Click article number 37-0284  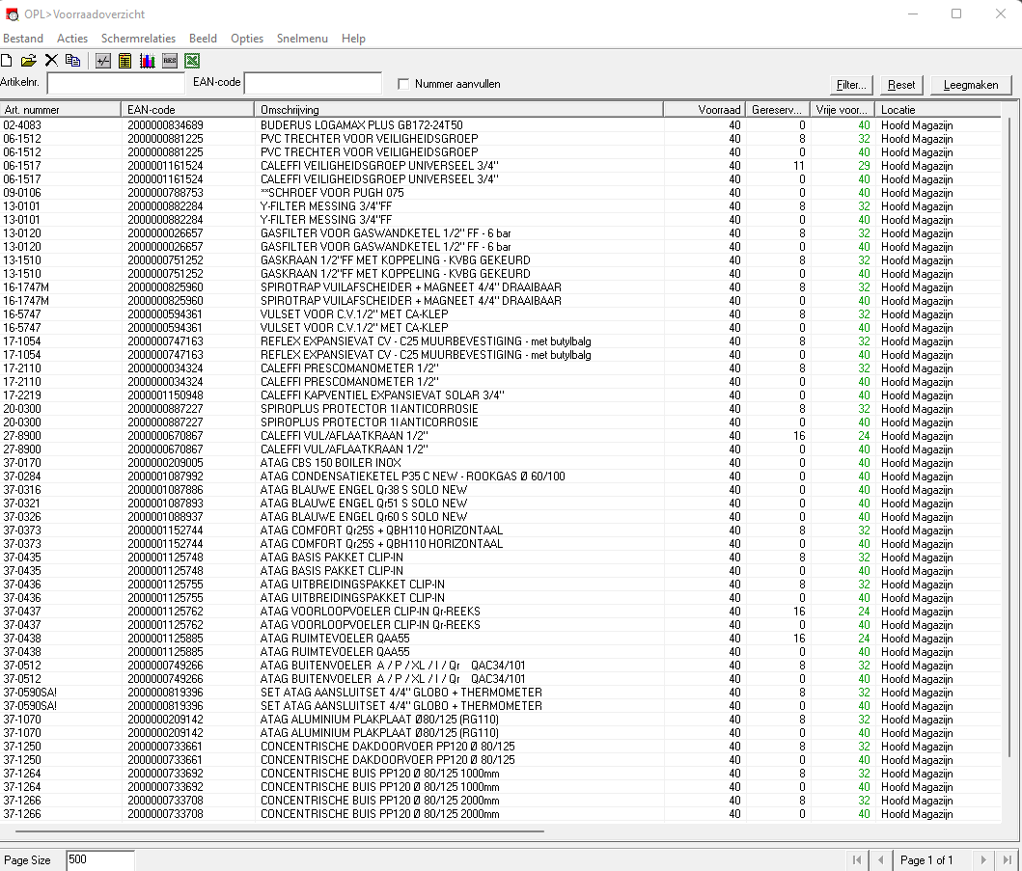click(22, 476)
